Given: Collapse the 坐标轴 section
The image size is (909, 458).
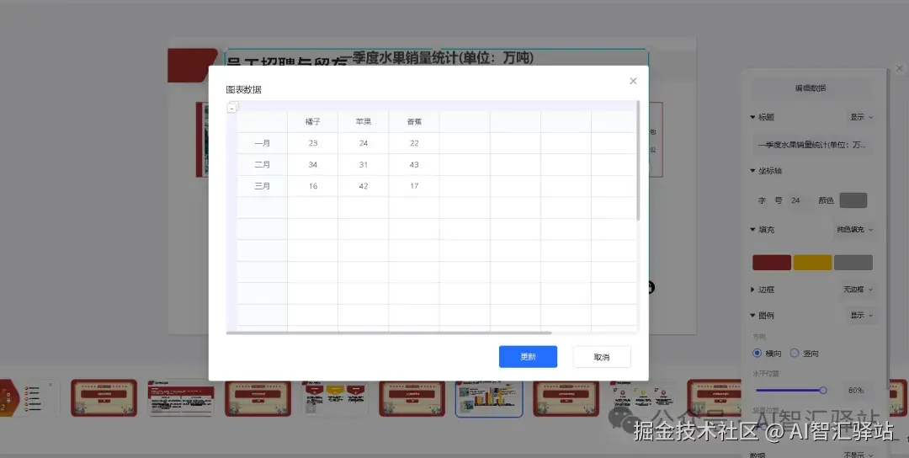Looking at the screenshot, I should coord(753,171).
